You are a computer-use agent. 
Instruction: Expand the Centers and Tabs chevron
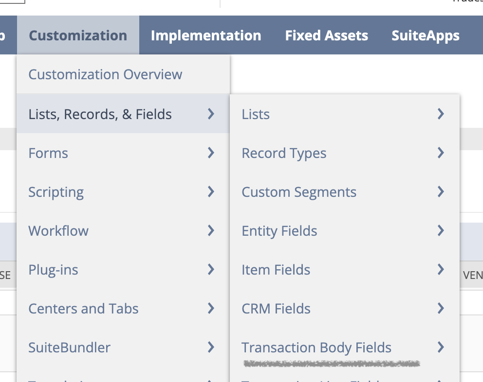click(x=211, y=308)
